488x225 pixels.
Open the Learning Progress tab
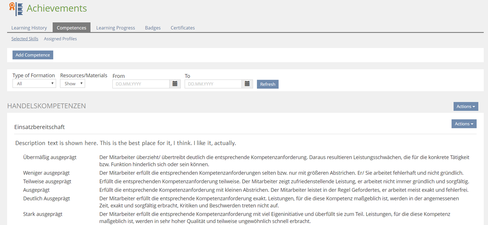(116, 28)
